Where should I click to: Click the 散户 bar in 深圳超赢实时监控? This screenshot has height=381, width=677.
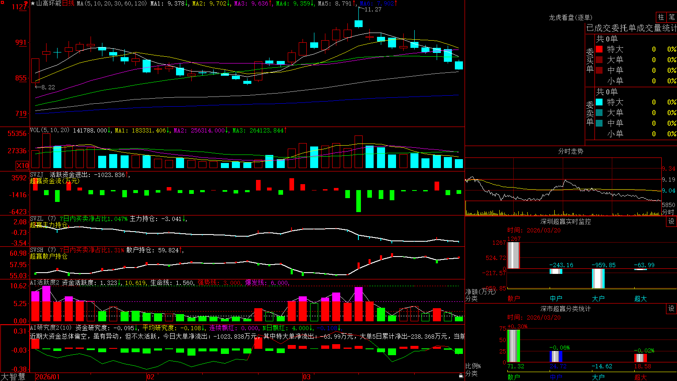pos(514,255)
